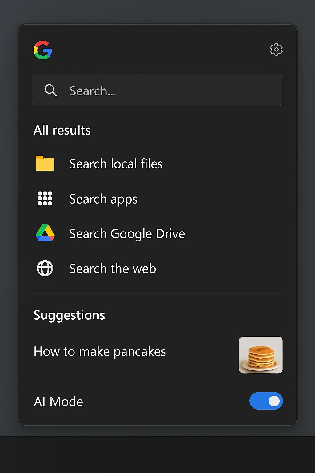The height and width of the screenshot is (473, 315).
Task: Select the Search apps entry
Action: (x=103, y=199)
